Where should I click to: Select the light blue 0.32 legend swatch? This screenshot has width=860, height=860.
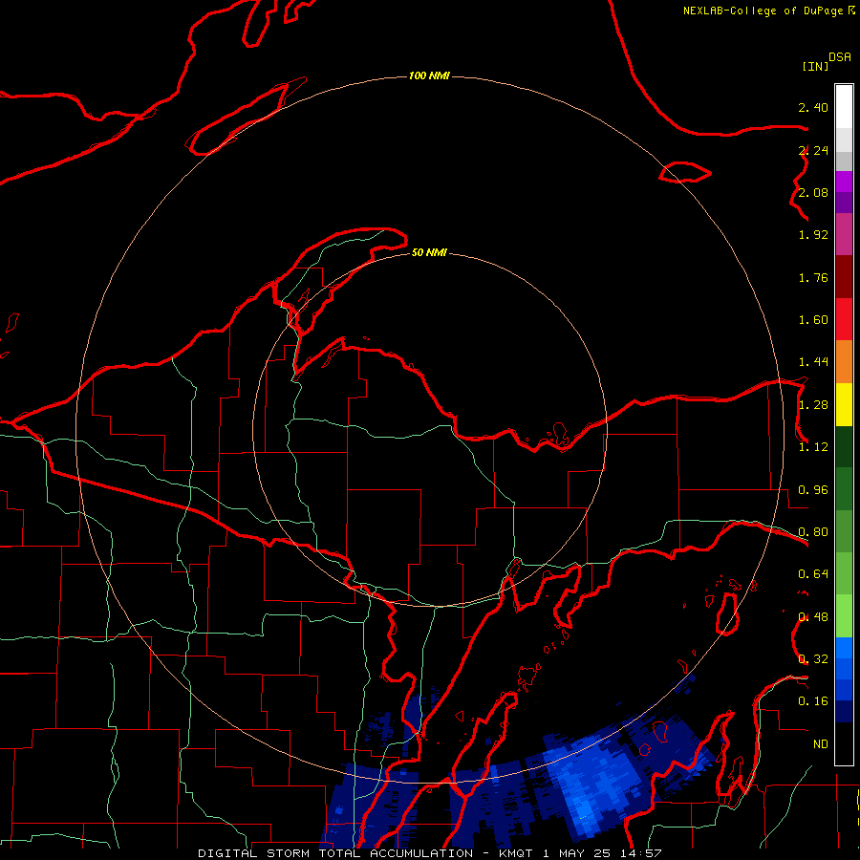click(844, 648)
